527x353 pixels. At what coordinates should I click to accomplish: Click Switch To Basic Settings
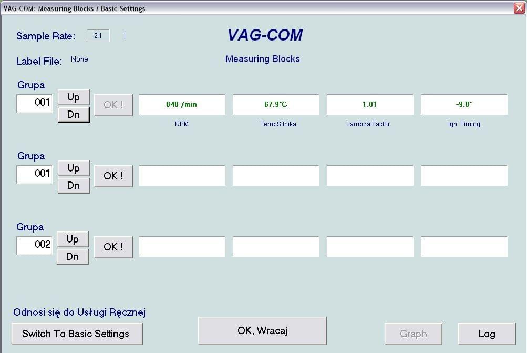pyautogui.click(x=77, y=334)
